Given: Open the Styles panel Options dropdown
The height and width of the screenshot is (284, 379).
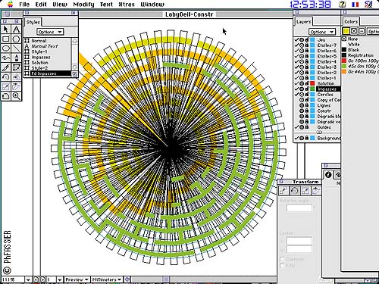Looking at the screenshot, I should (50, 32).
